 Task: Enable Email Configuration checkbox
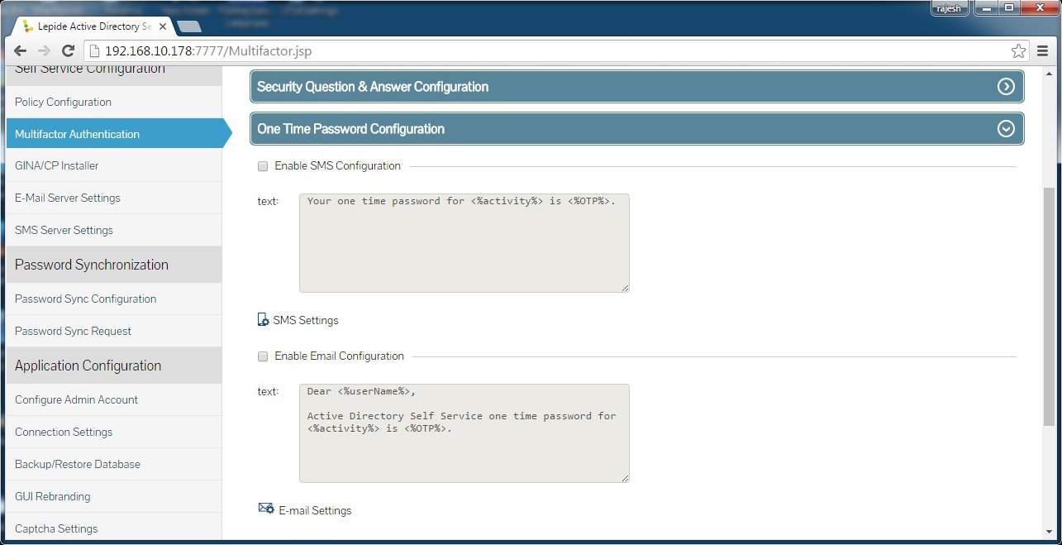pyautogui.click(x=263, y=356)
